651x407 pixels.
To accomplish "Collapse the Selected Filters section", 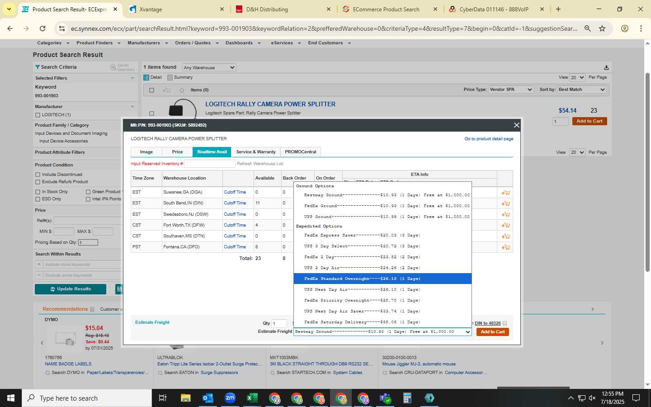I will [132, 78].
